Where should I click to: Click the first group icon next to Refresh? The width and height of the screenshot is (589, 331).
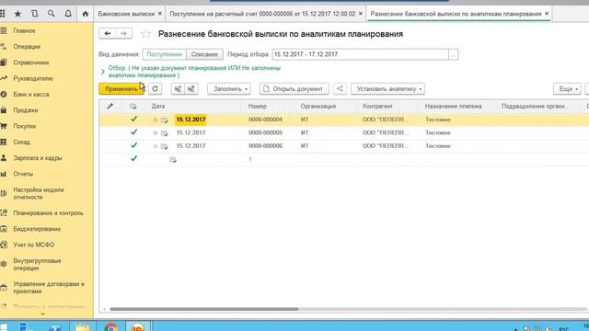tap(178, 89)
